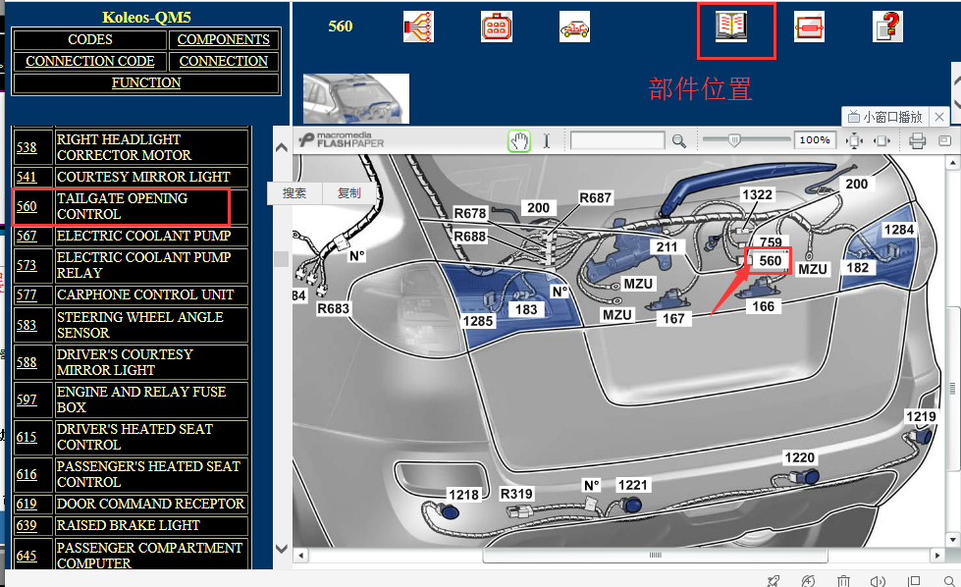
Task: Open component code 577
Action: tap(27, 294)
